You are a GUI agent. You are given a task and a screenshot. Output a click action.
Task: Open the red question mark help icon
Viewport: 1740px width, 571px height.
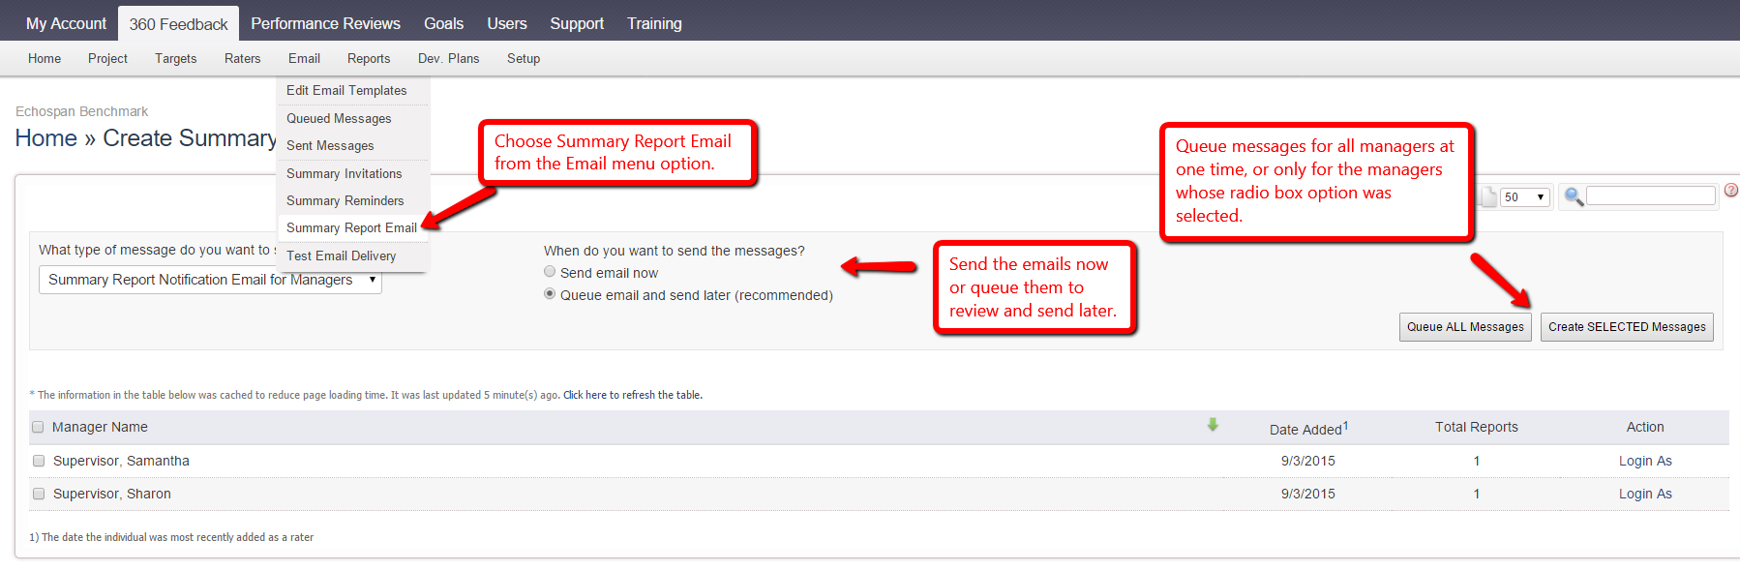pos(1731,191)
